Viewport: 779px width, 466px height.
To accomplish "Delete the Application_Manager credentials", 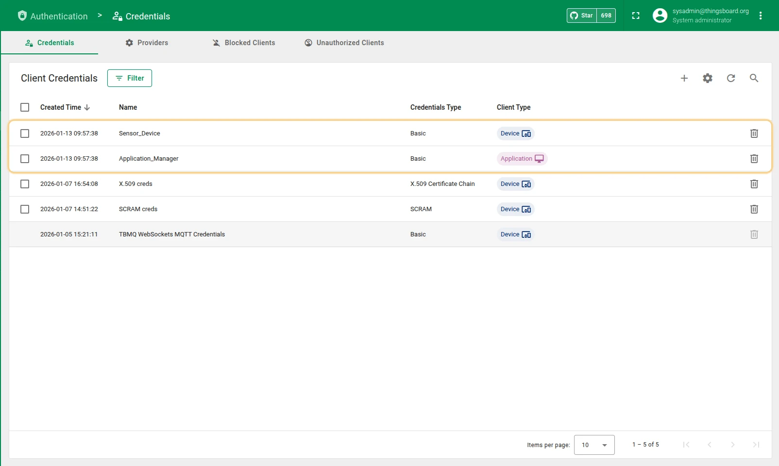I will point(754,159).
